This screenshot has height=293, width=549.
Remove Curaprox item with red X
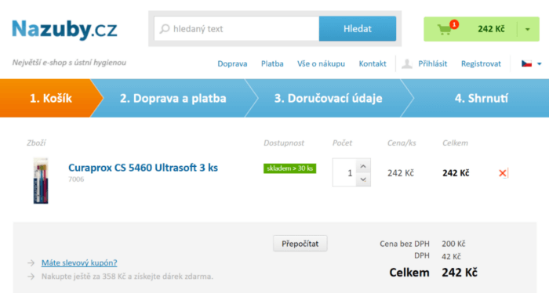click(503, 172)
